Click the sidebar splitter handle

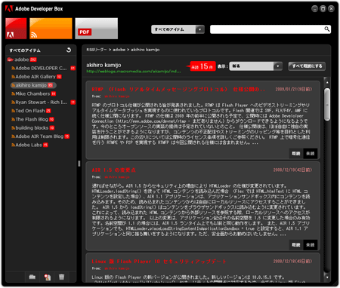tap(79, 164)
